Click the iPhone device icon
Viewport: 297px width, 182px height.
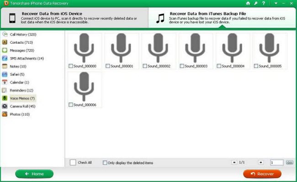tap(12, 18)
